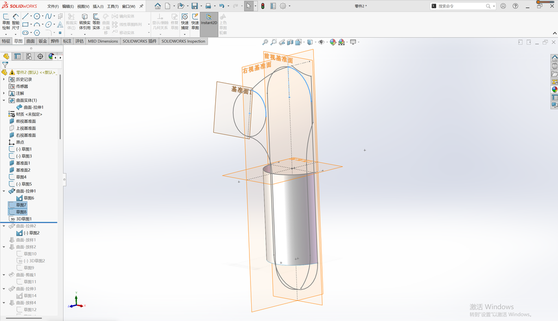Click the Convert Entities (转换实体引用) icon
This screenshot has width=558, height=321.
84,22
